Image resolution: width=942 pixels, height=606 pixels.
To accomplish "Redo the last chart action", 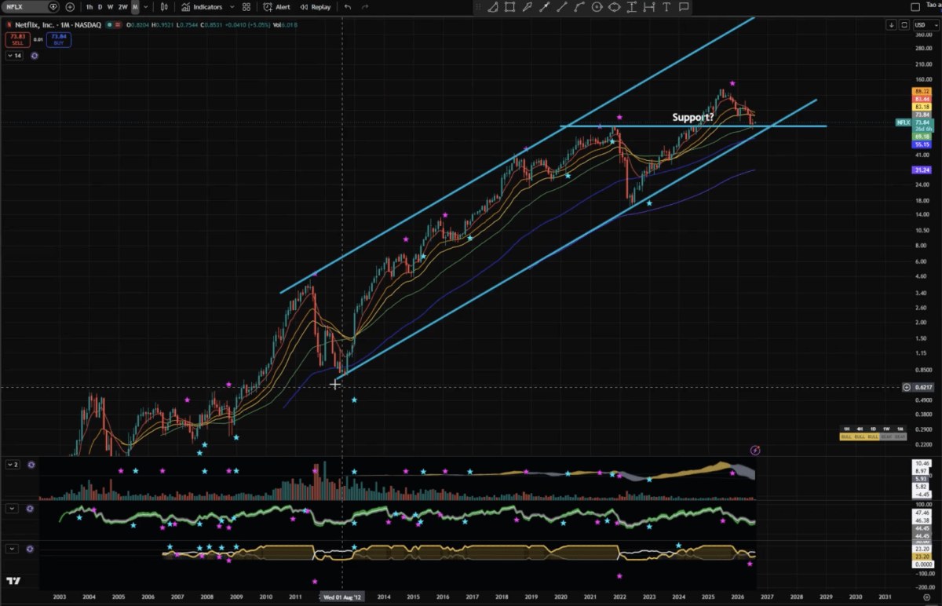I will click(365, 7).
